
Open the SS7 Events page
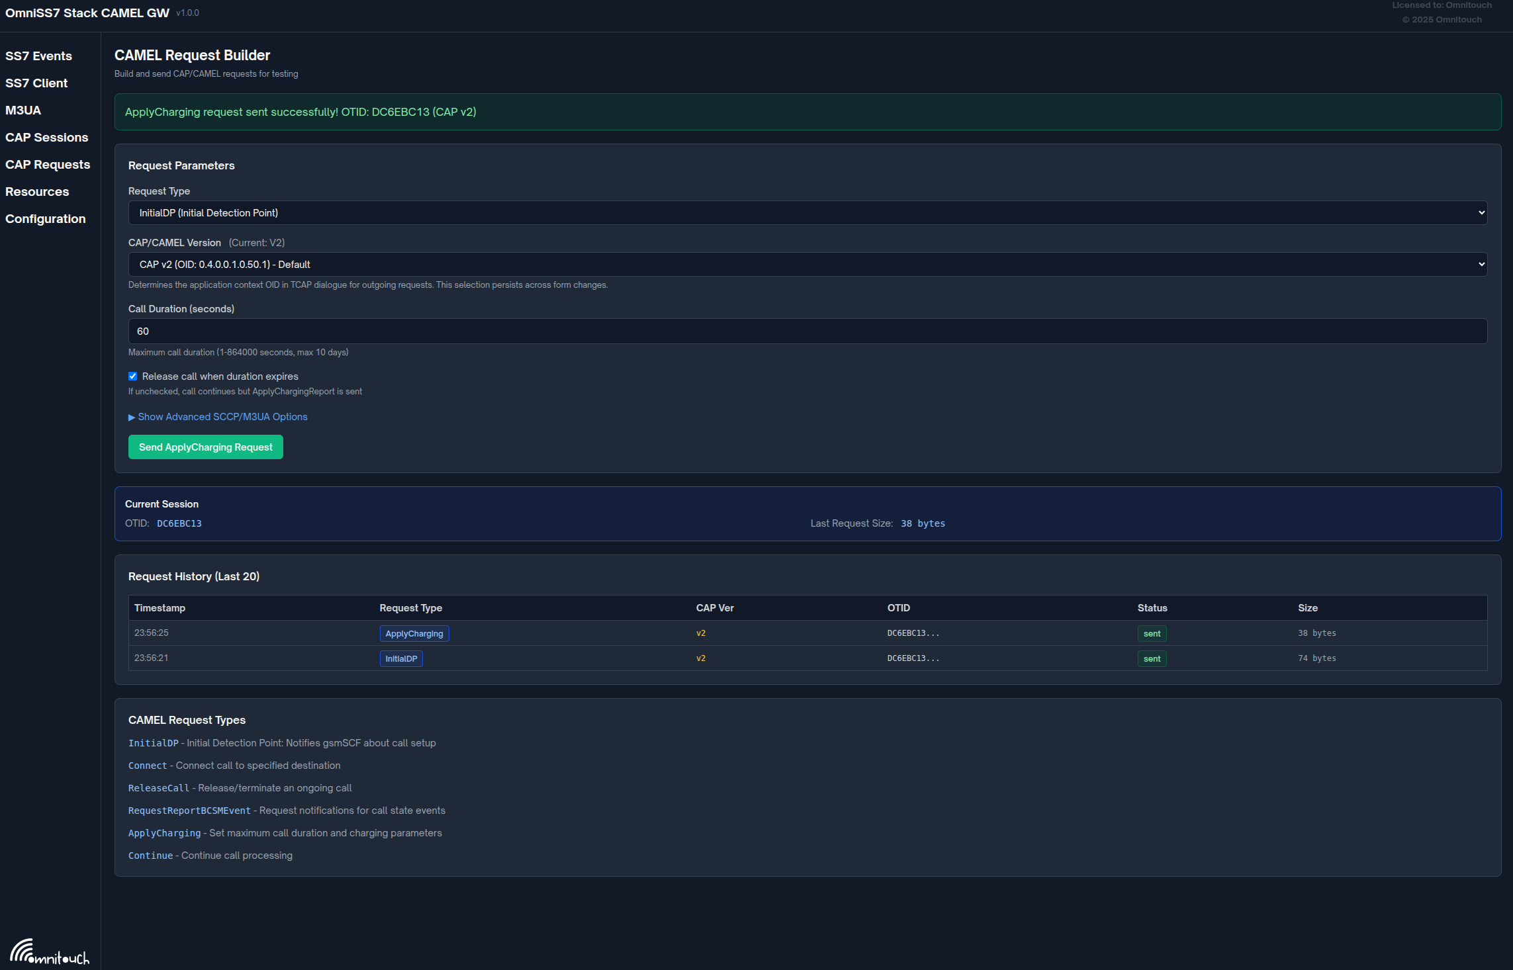39,56
